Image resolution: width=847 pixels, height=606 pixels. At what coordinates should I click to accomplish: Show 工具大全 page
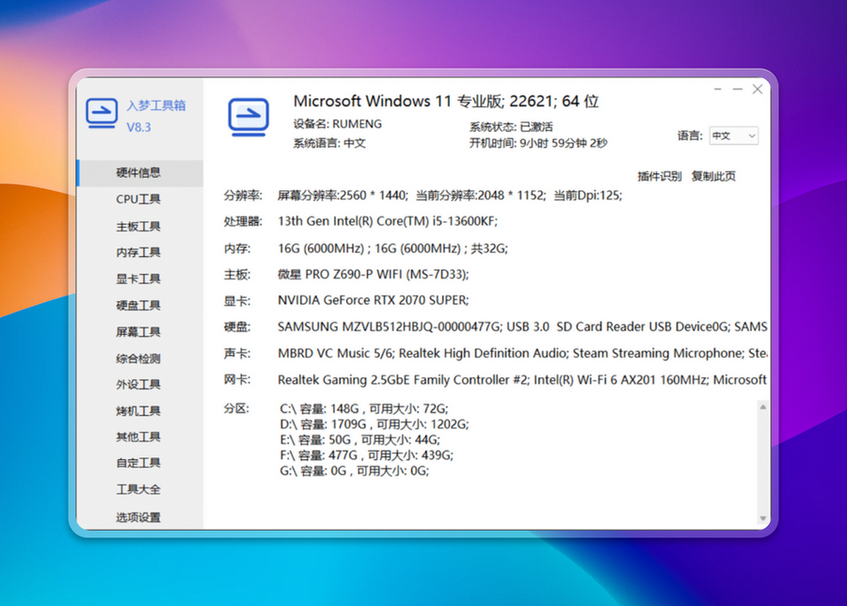[140, 489]
